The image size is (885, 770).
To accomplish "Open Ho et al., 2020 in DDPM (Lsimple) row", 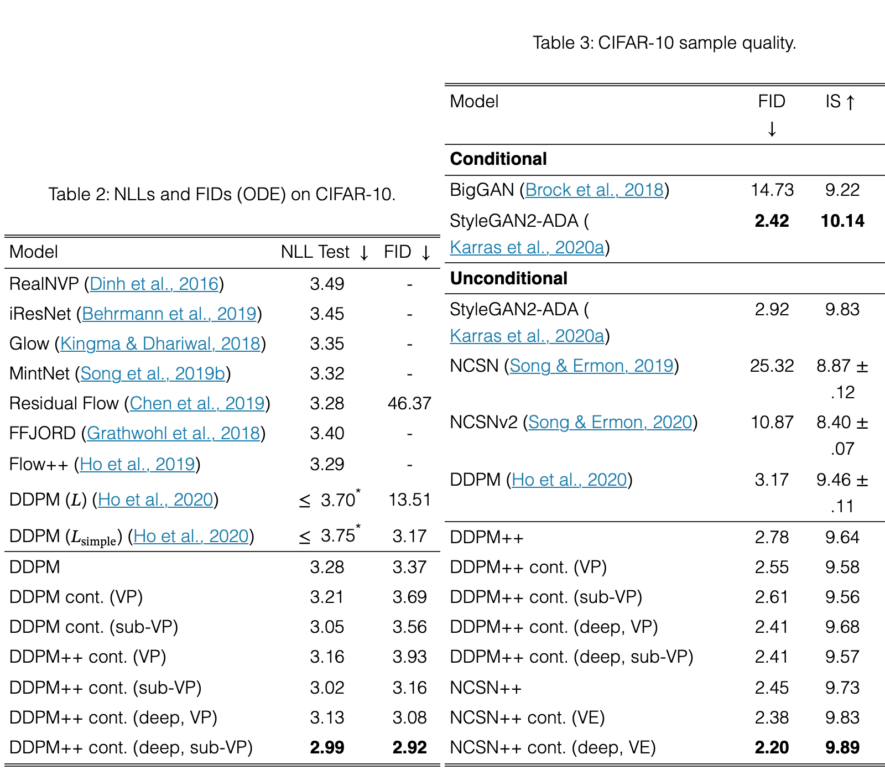I will pyautogui.click(x=191, y=536).
